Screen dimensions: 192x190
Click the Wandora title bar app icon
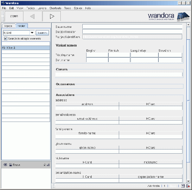click(x=3, y=3)
